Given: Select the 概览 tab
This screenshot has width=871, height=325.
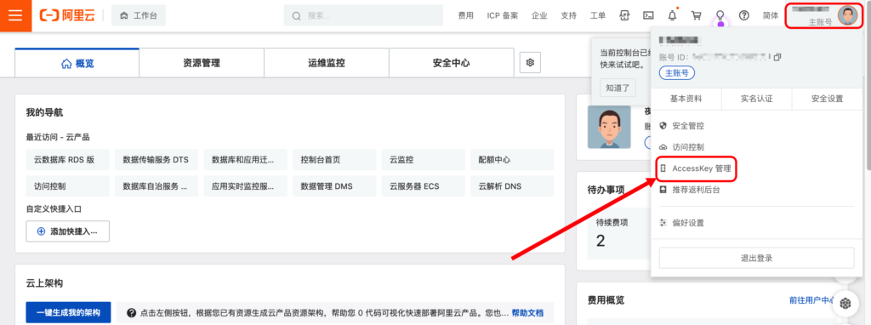Looking at the screenshot, I should coord(77,63).
